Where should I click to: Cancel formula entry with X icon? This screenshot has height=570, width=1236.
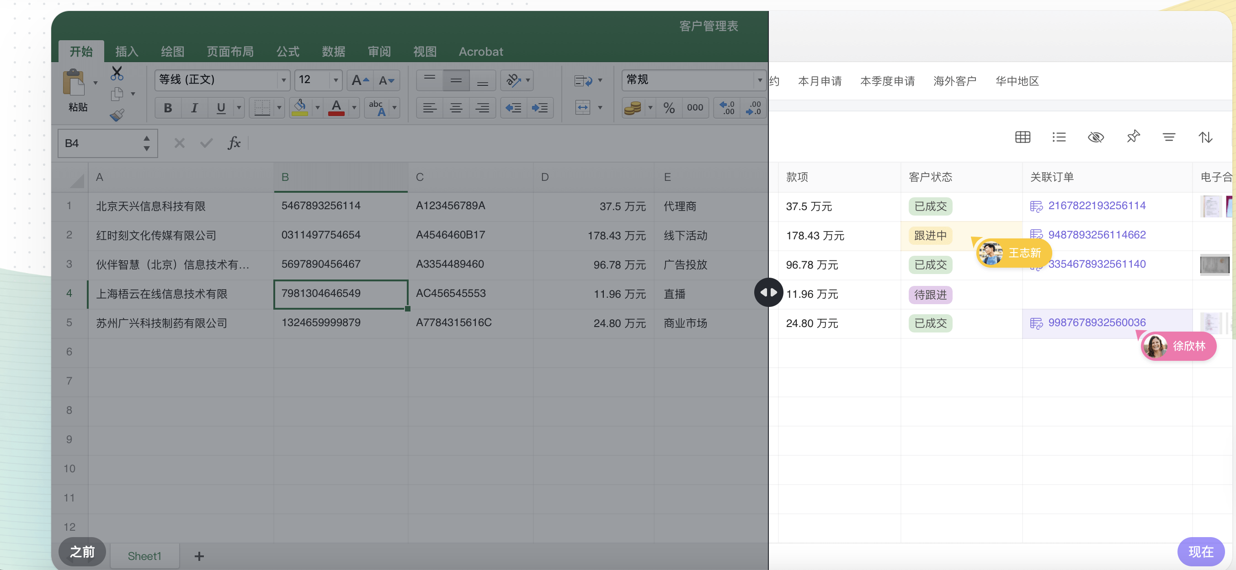(x=180, y=143)
